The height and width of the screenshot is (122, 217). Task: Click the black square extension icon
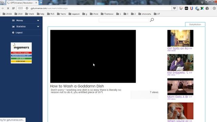(186, 8)
